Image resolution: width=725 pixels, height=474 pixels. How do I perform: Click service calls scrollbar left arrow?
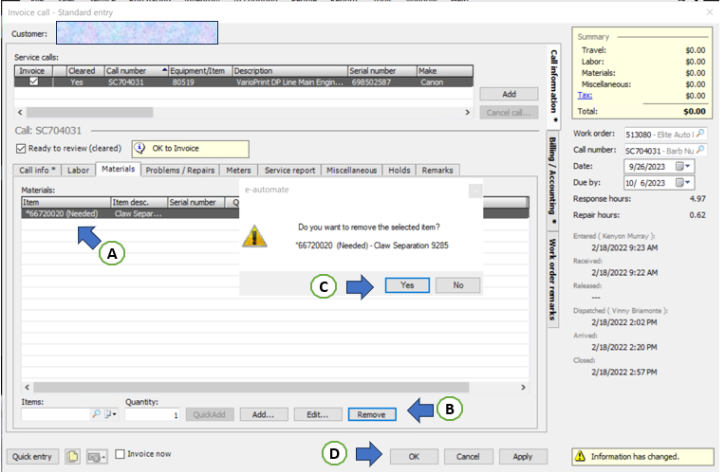click(20, 112)
